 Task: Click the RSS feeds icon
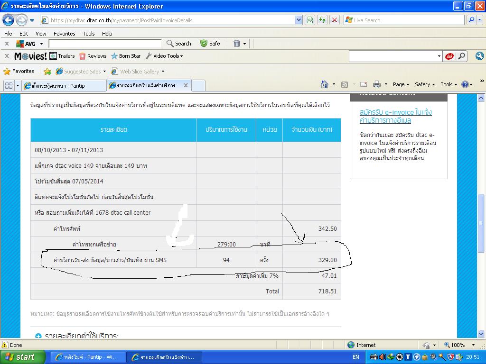(x=345, y=84)
